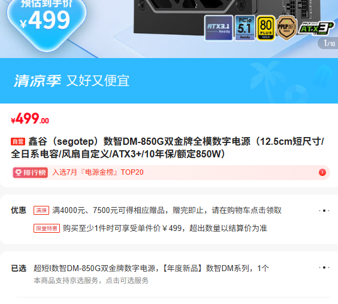Click the 清凉季 又好又便宜 promotion banner
The image size is (338, 304).
[x=169, y=81]
